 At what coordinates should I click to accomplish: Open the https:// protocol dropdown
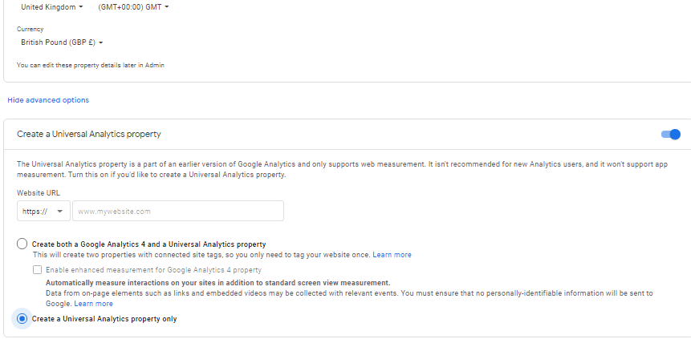point(43,212)
